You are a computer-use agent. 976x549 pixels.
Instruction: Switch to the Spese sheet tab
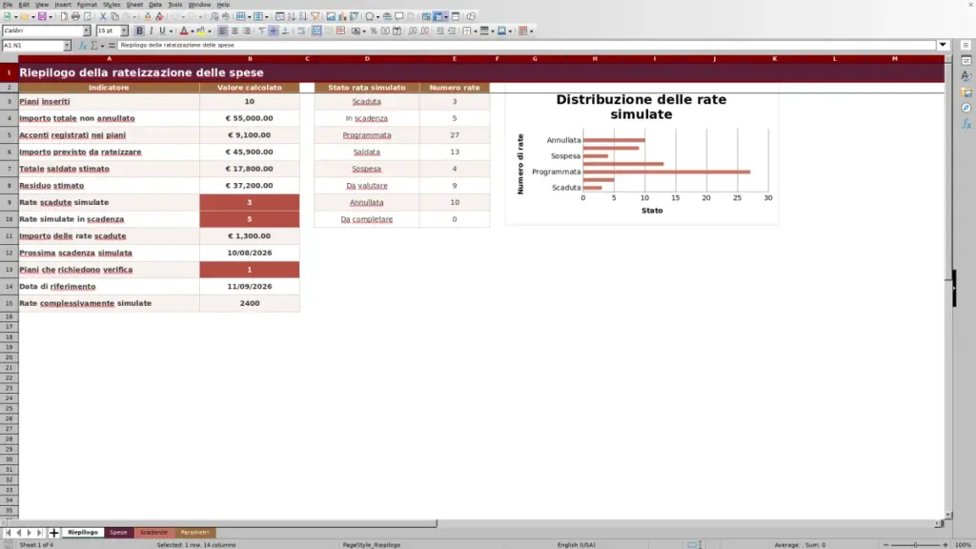coord(118,533)
